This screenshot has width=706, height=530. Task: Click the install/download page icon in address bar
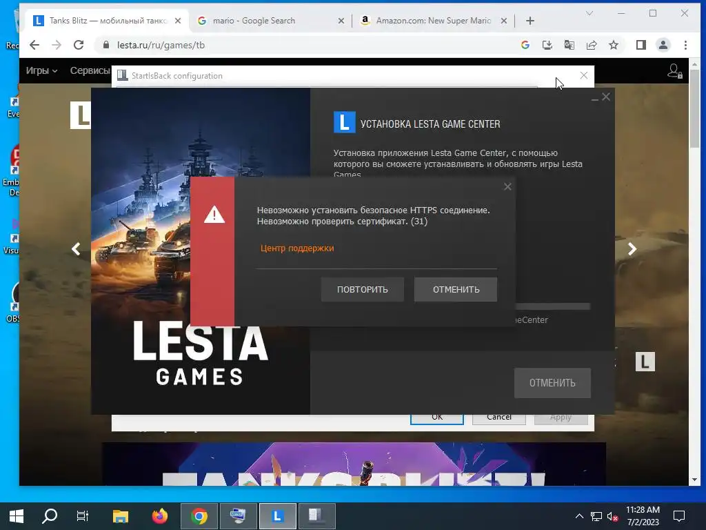(x=547, y=45)
